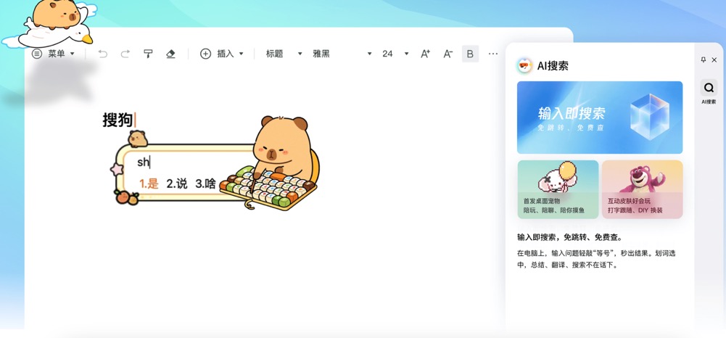
Task: Click the AI搜索 panel logo
Action: (x=524, y=66)
